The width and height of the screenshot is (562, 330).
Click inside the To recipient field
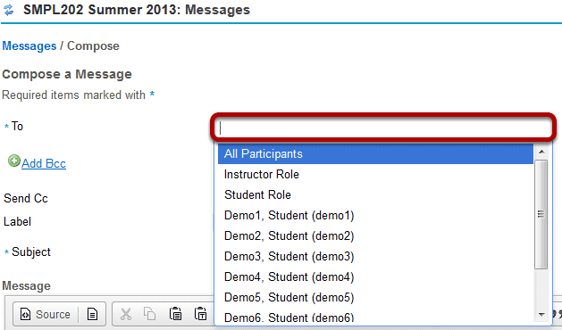click(x=383, y=128)
